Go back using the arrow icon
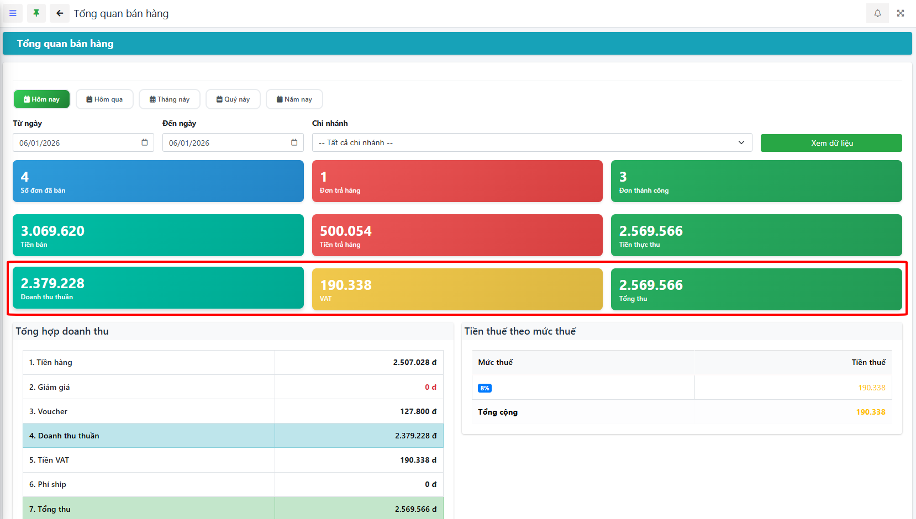The height and width of the screenshot is (519, 916). (60, 13)
